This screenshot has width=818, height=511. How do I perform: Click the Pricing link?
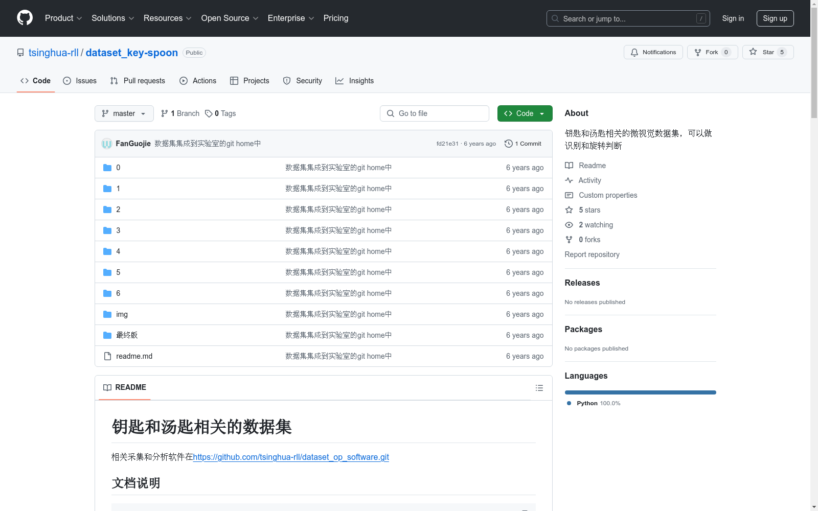(336, 18)
